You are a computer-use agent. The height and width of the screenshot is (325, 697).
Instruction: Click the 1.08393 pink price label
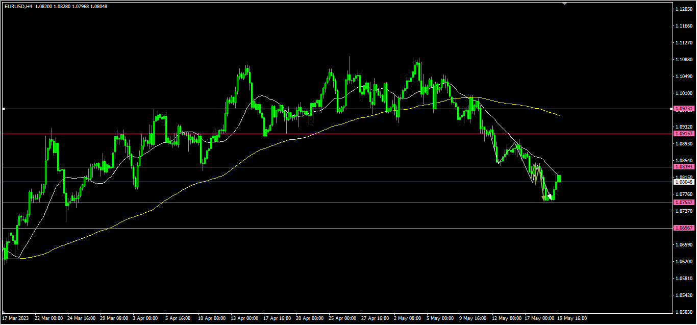(x=684, y=167)
